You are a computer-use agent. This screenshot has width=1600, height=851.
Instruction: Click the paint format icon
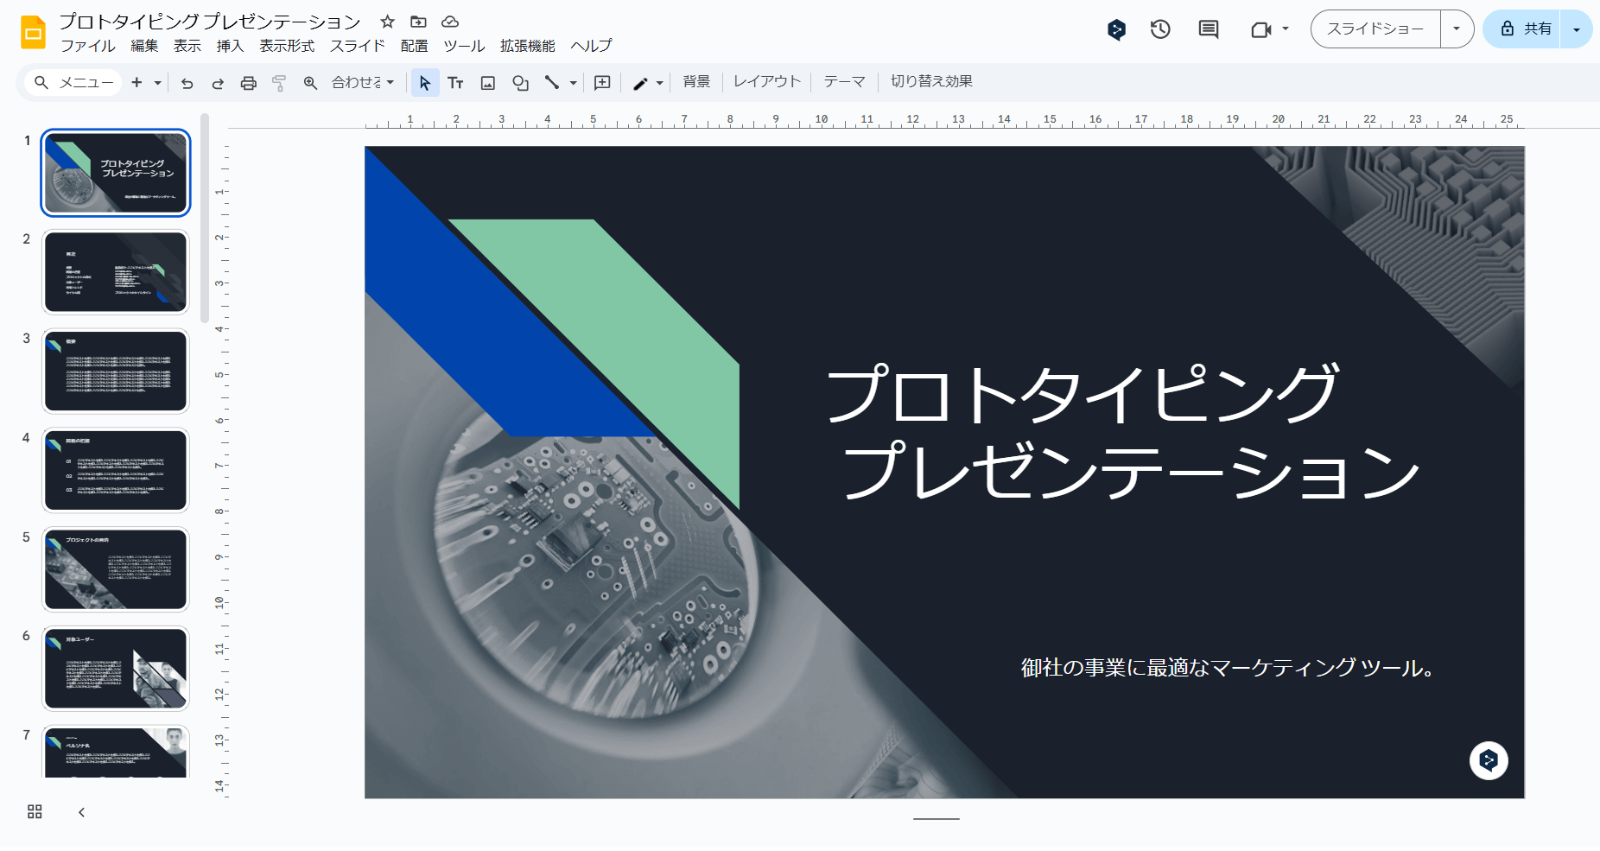(279, 83)
